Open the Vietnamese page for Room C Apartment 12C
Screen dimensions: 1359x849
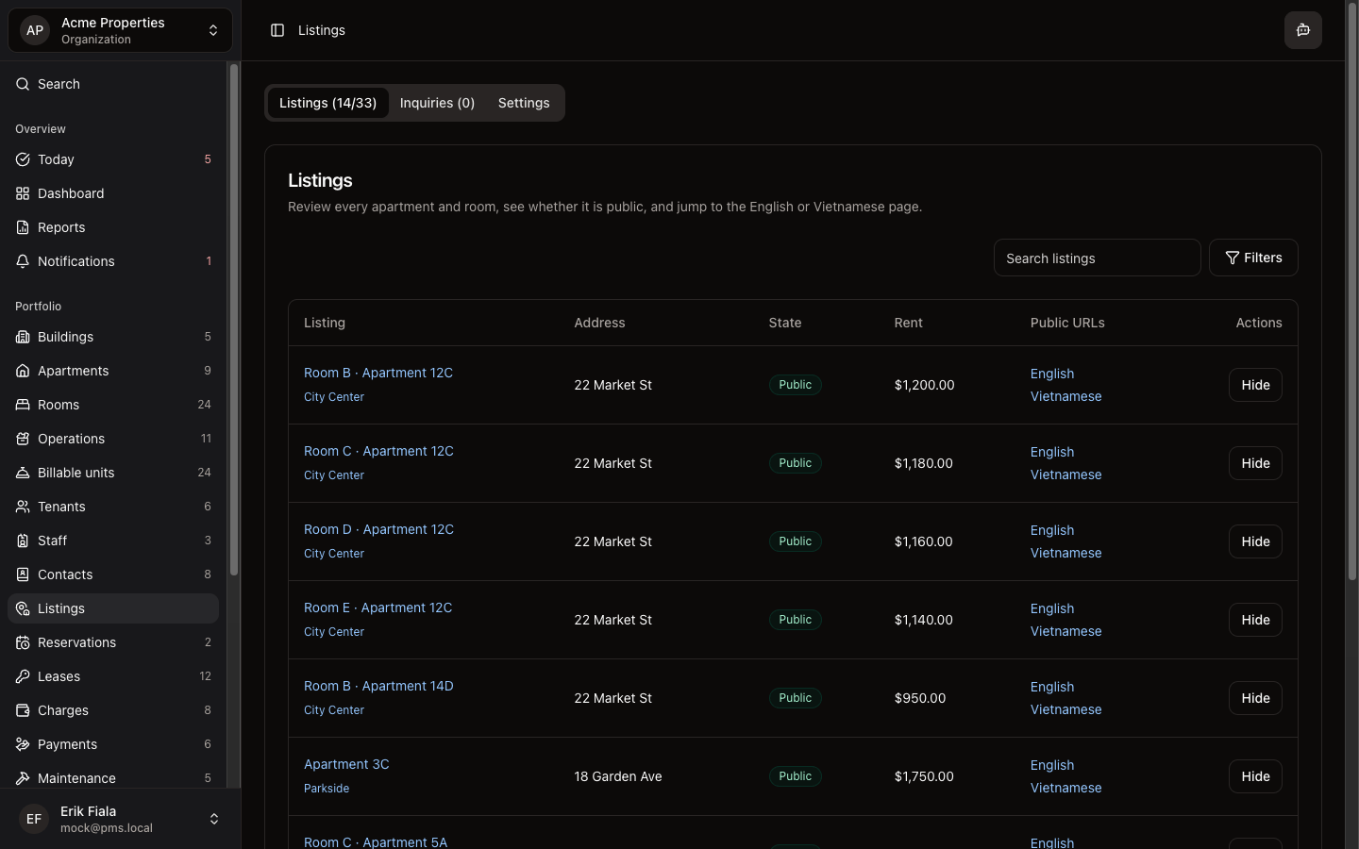click(x=1065, y=474)
